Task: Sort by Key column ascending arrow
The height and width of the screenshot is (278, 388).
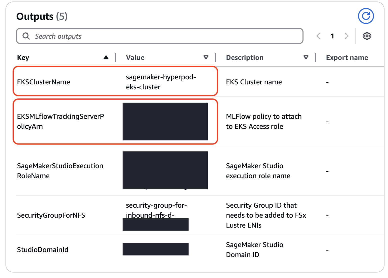Action: click(x=106, y=58)
